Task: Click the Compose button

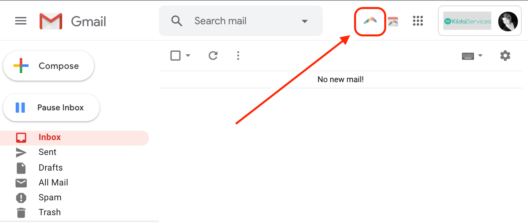Action: tap(49, 66)
